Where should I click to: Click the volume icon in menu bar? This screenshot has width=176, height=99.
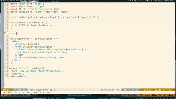click(153, 1)
